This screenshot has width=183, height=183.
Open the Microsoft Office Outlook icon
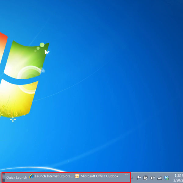pyautogui.click(x=77, y=176)
